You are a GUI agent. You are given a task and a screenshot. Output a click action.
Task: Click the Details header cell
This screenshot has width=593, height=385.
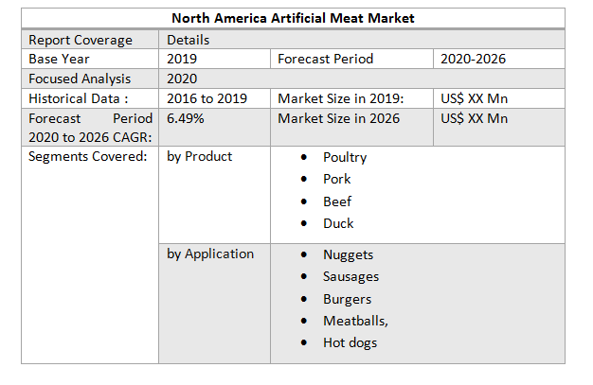189,40
